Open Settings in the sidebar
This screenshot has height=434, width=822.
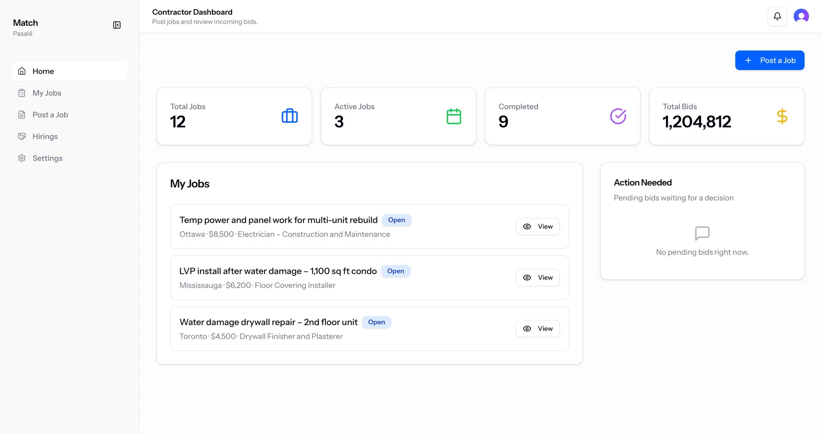click(69, 158)
